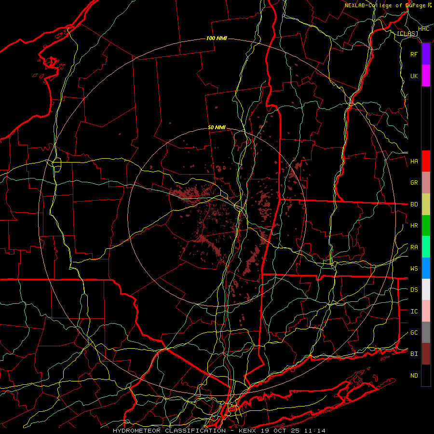434x434 pixels.
Task: Pick the light green RA swatch
Action: 426,247
